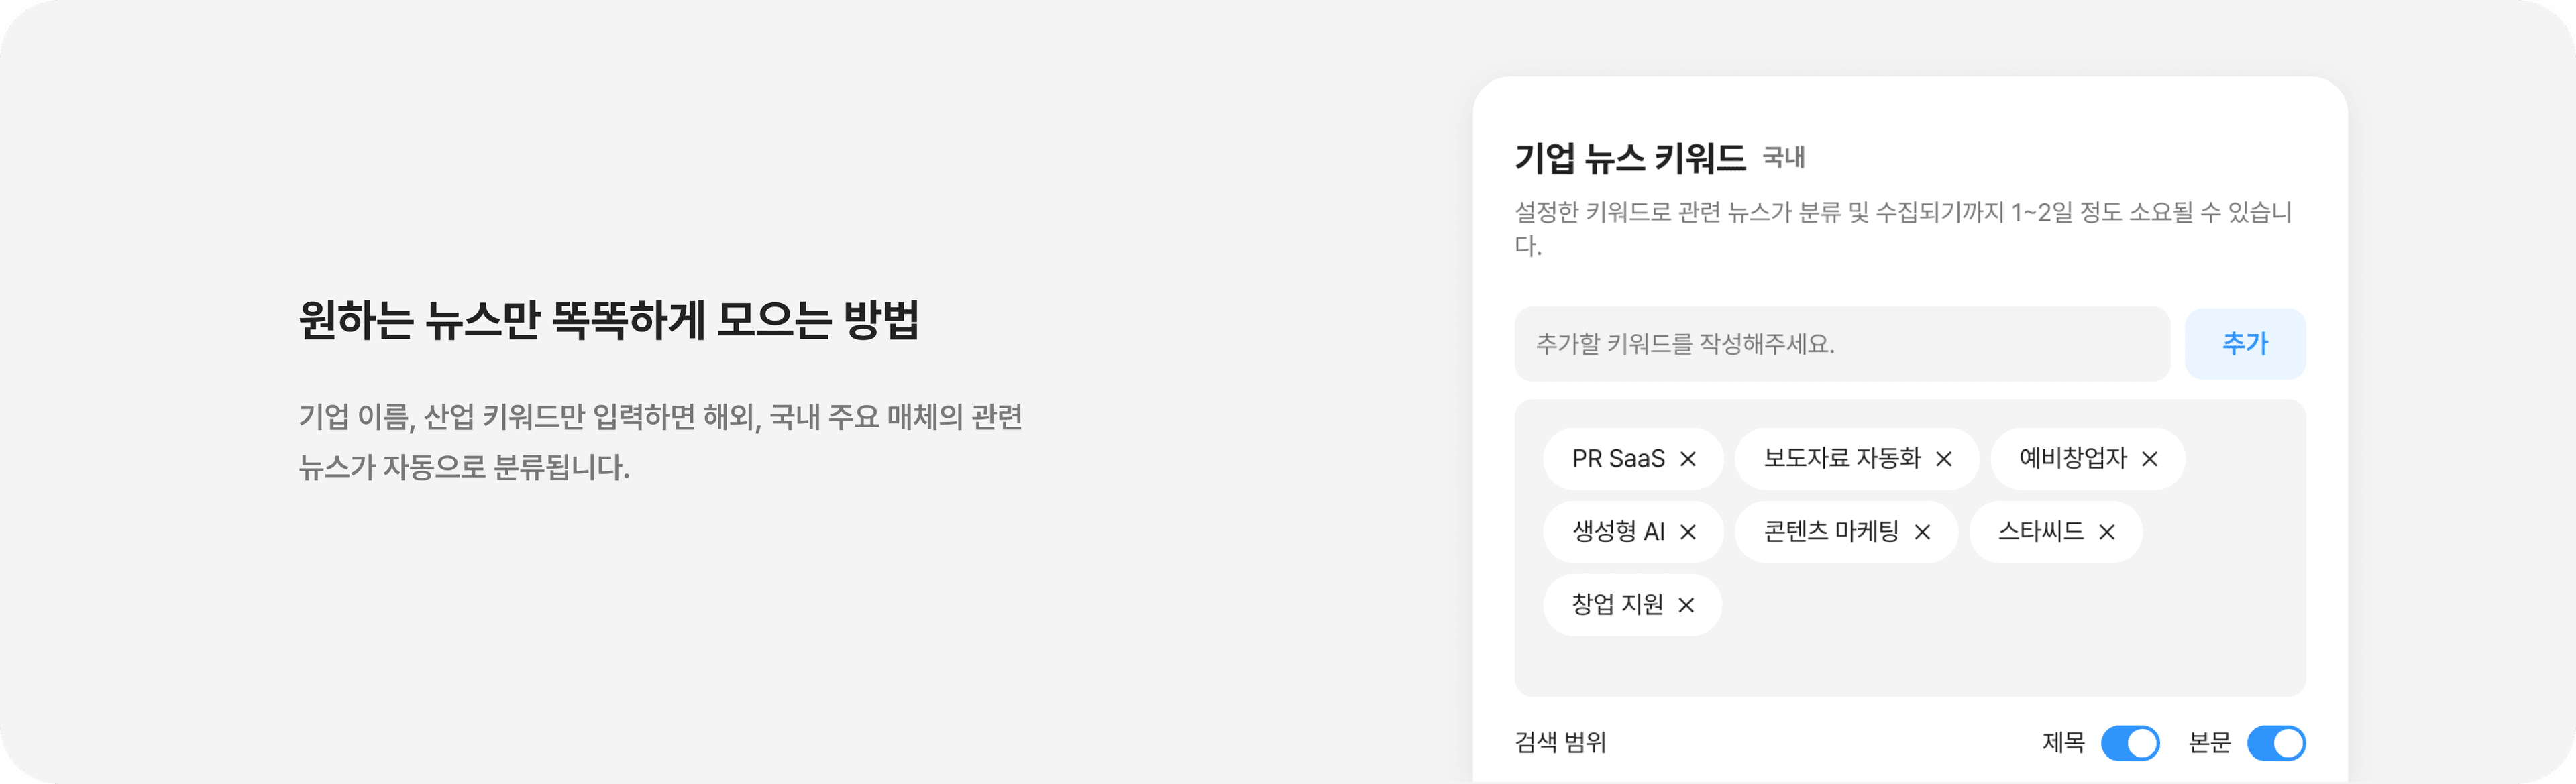Viewport: 2576px width, 784px height.
Task: Select the PR SaaS keyword chip label
Action: click(x=1618, y=459)
